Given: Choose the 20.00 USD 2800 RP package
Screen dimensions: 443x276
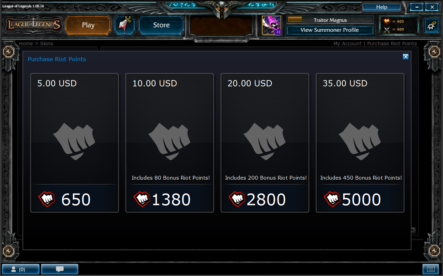Looking at the screenshot, I should [265, 143].
